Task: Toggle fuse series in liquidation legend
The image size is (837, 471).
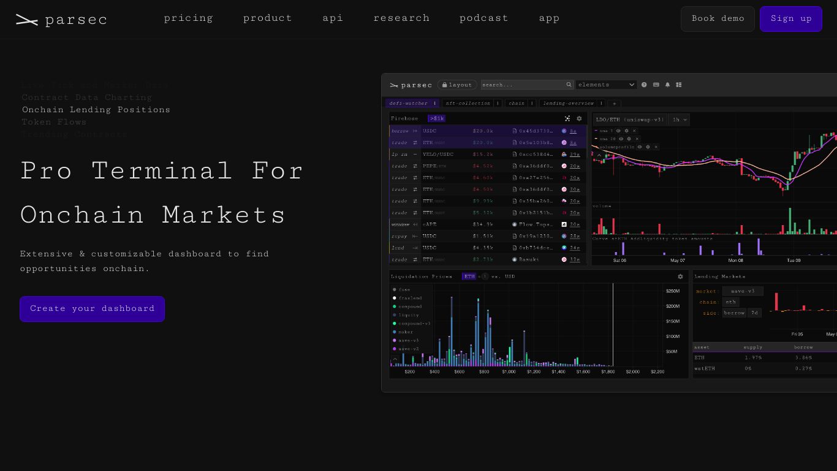Action: click(401, 289)
